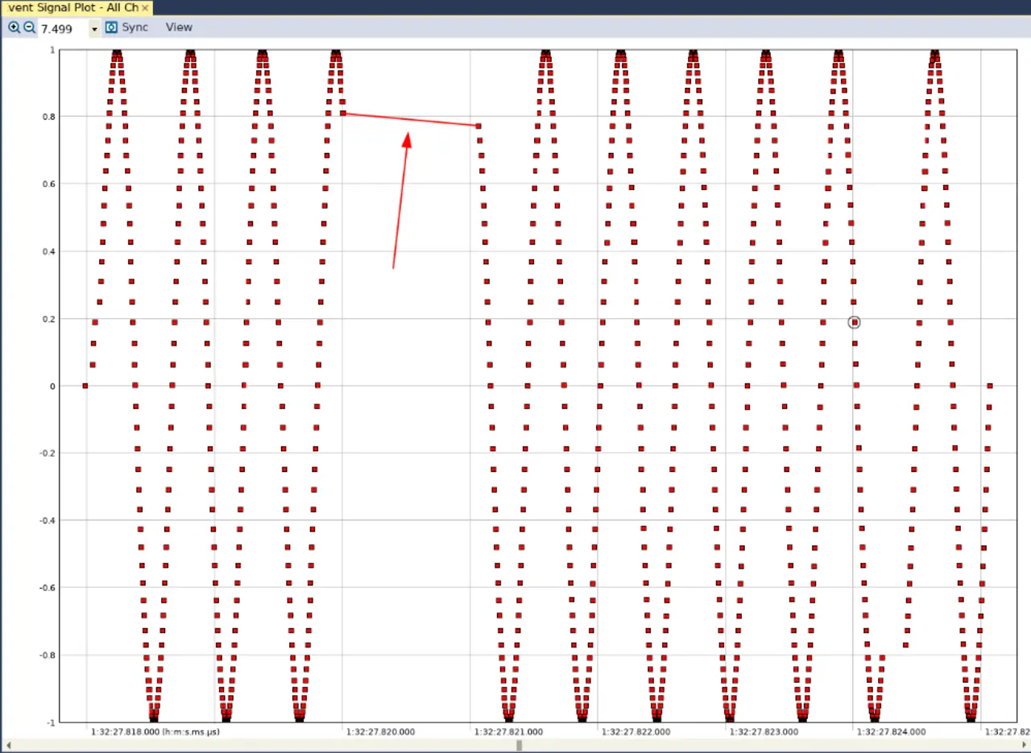This screenshot has height=753, width=1031.
Task: Click the 1:32:27.821.000 time axis label
Action: [508, 732]
